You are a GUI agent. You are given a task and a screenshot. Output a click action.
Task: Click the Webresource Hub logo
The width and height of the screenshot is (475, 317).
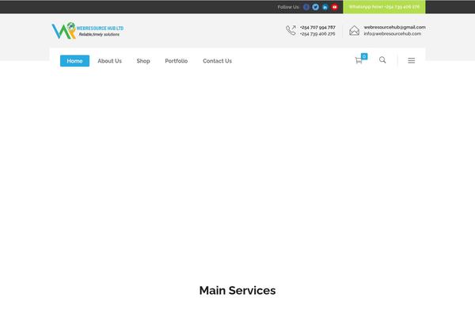[88, 31]
